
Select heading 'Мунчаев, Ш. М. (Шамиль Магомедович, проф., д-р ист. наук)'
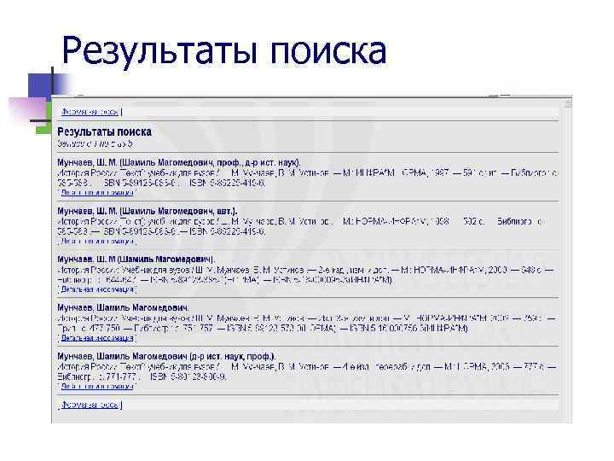[179, 162]
